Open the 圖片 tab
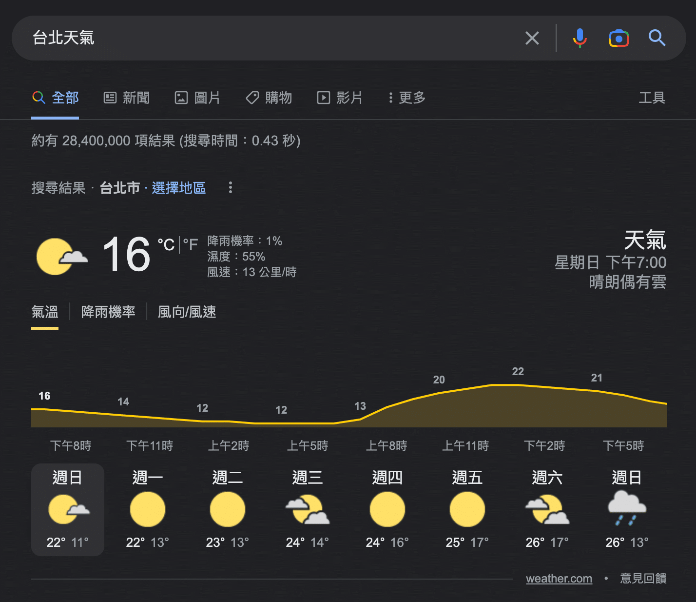Viewport: 696px width, 602px height. (197, 98)
